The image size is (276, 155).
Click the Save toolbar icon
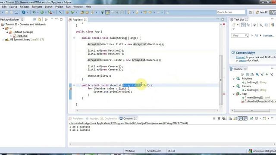point(7,12)
